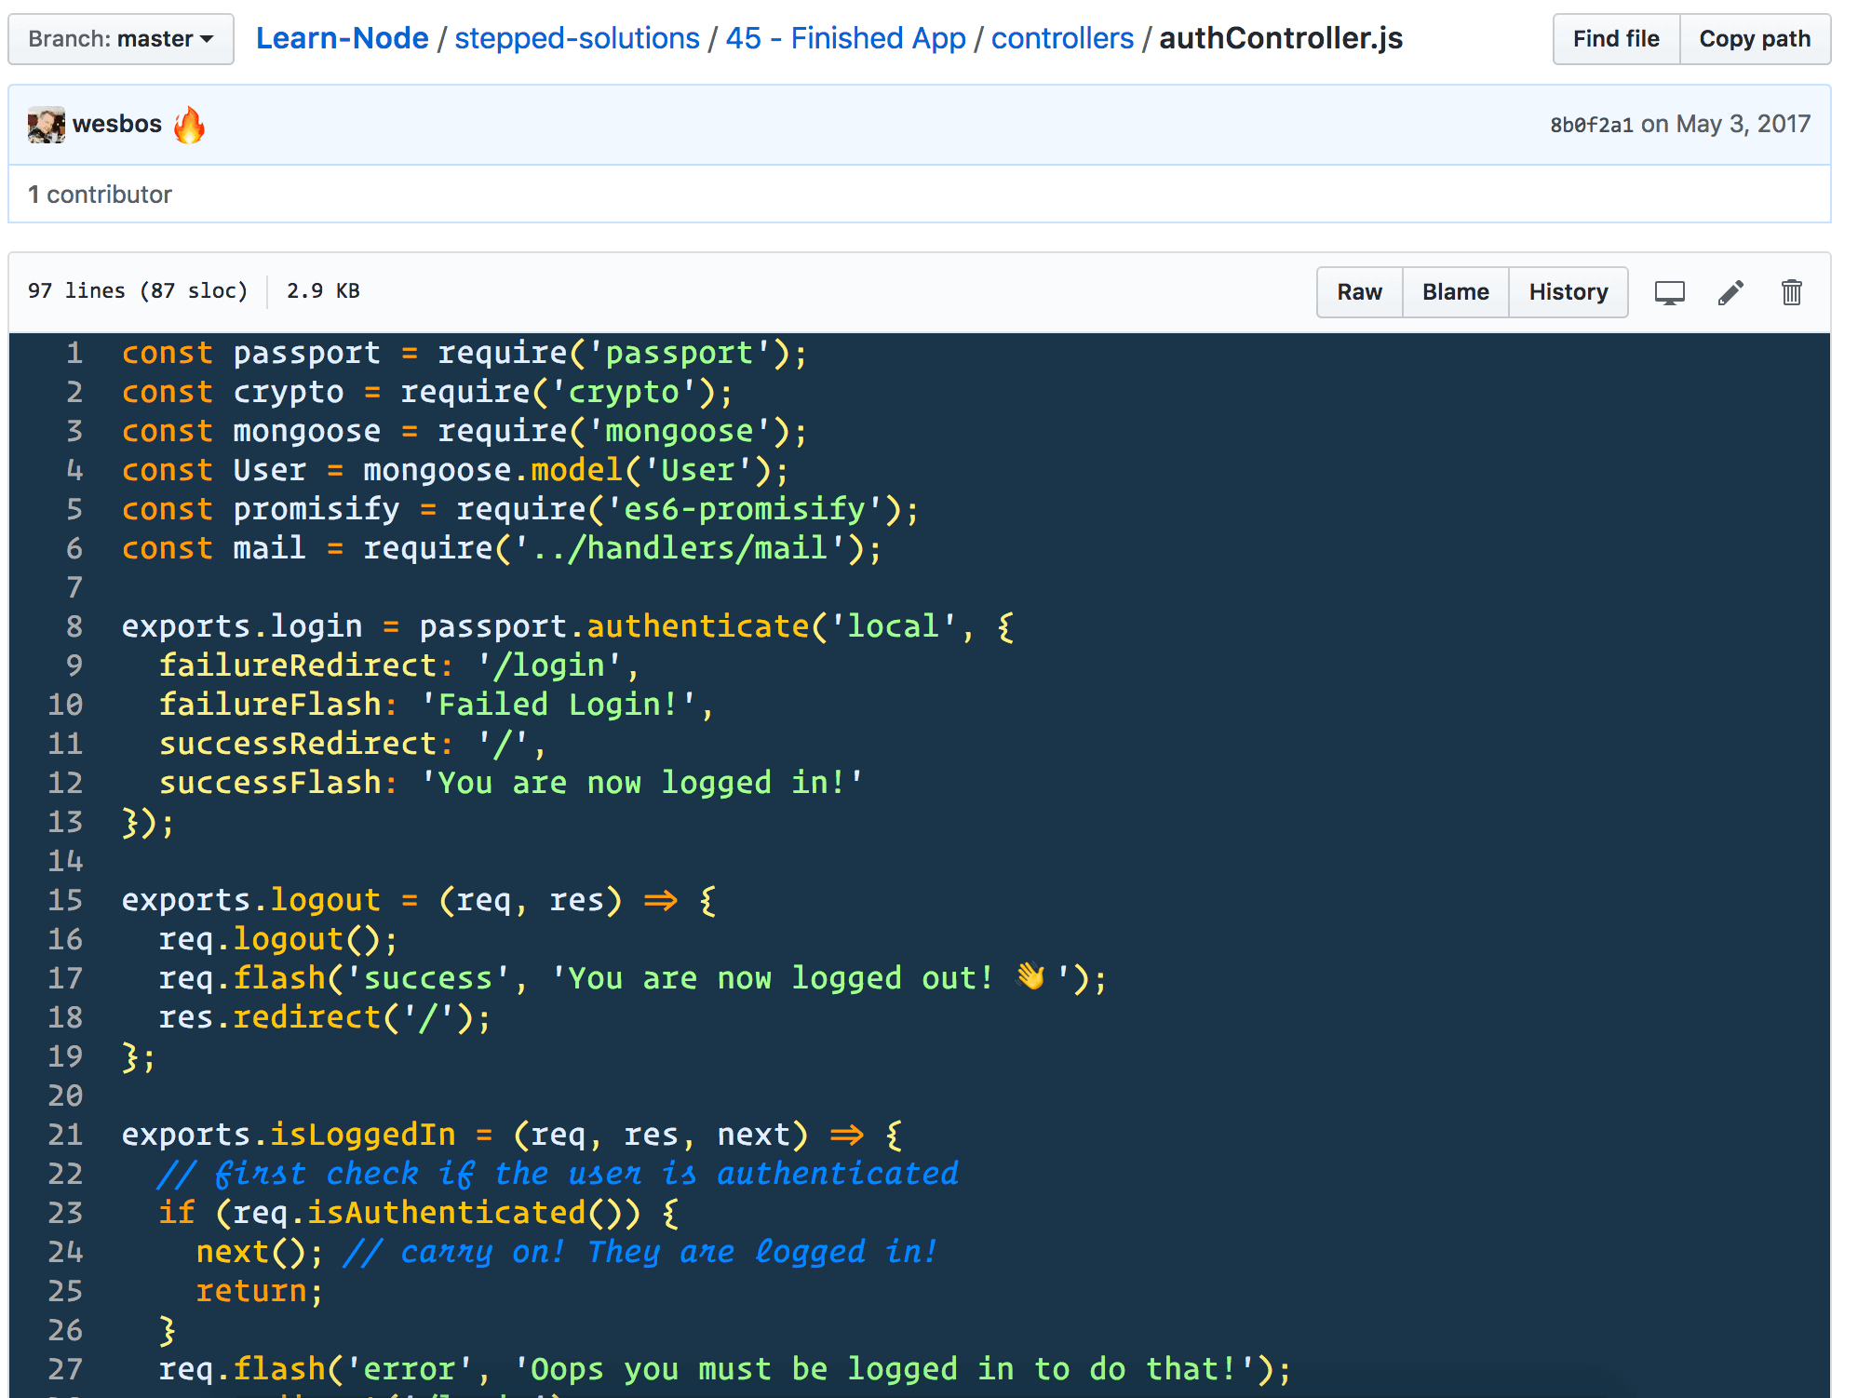This screenshot has width=1858, height=1398.
Task: Select line number 21 in the code
Action: point(65,1135)
